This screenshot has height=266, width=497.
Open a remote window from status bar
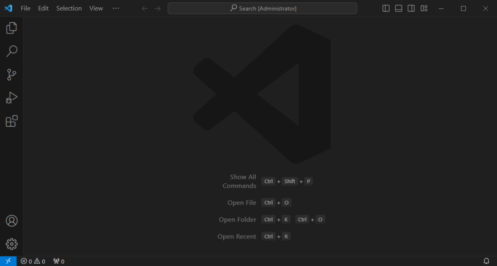[x=8, y=261]
